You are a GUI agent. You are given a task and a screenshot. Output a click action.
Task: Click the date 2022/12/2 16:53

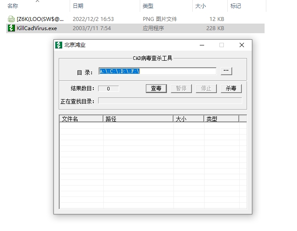point(93,19)
